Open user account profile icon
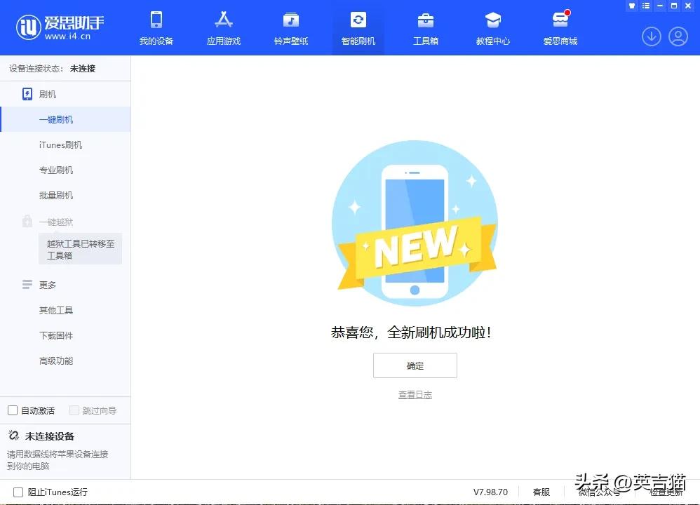This screenshot has height=505, width=700. [x=678, y=36]
